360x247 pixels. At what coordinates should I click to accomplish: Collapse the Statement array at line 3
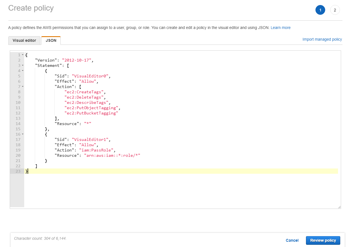[22, 65]
